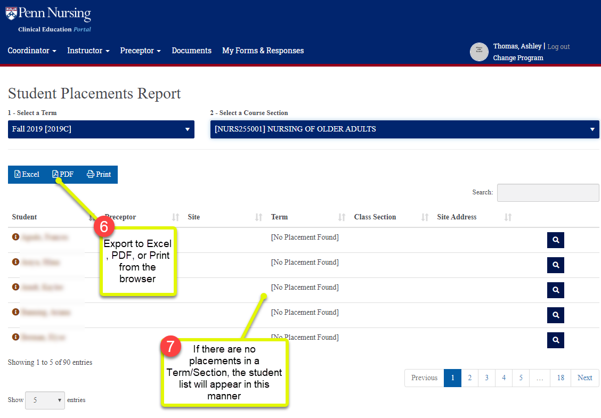Image resolution: width=601 pixels, height=418 pixels.
Task: Toggle sorting on the Site column
Action: 258,217
